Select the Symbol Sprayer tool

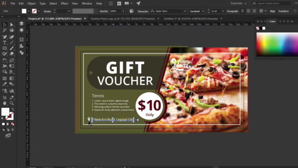point(5,91)
